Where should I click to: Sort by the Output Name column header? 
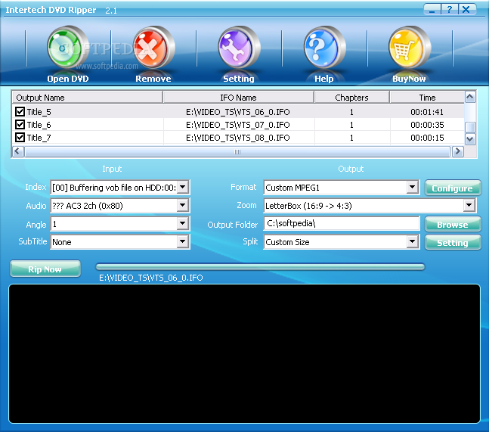pyautogui.click(x=88, y=98)
